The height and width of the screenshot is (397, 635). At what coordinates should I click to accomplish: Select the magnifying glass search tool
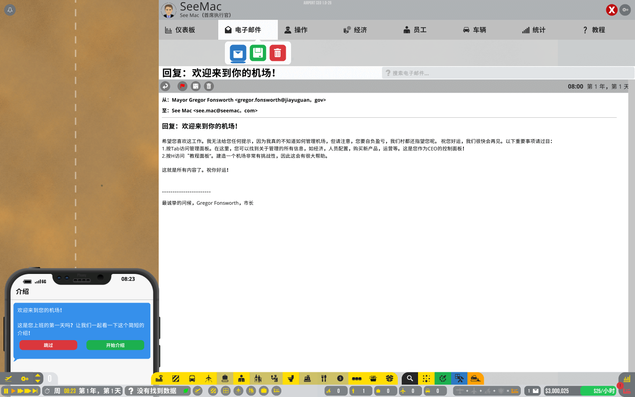pyautogui.click(x=410, y=378)
